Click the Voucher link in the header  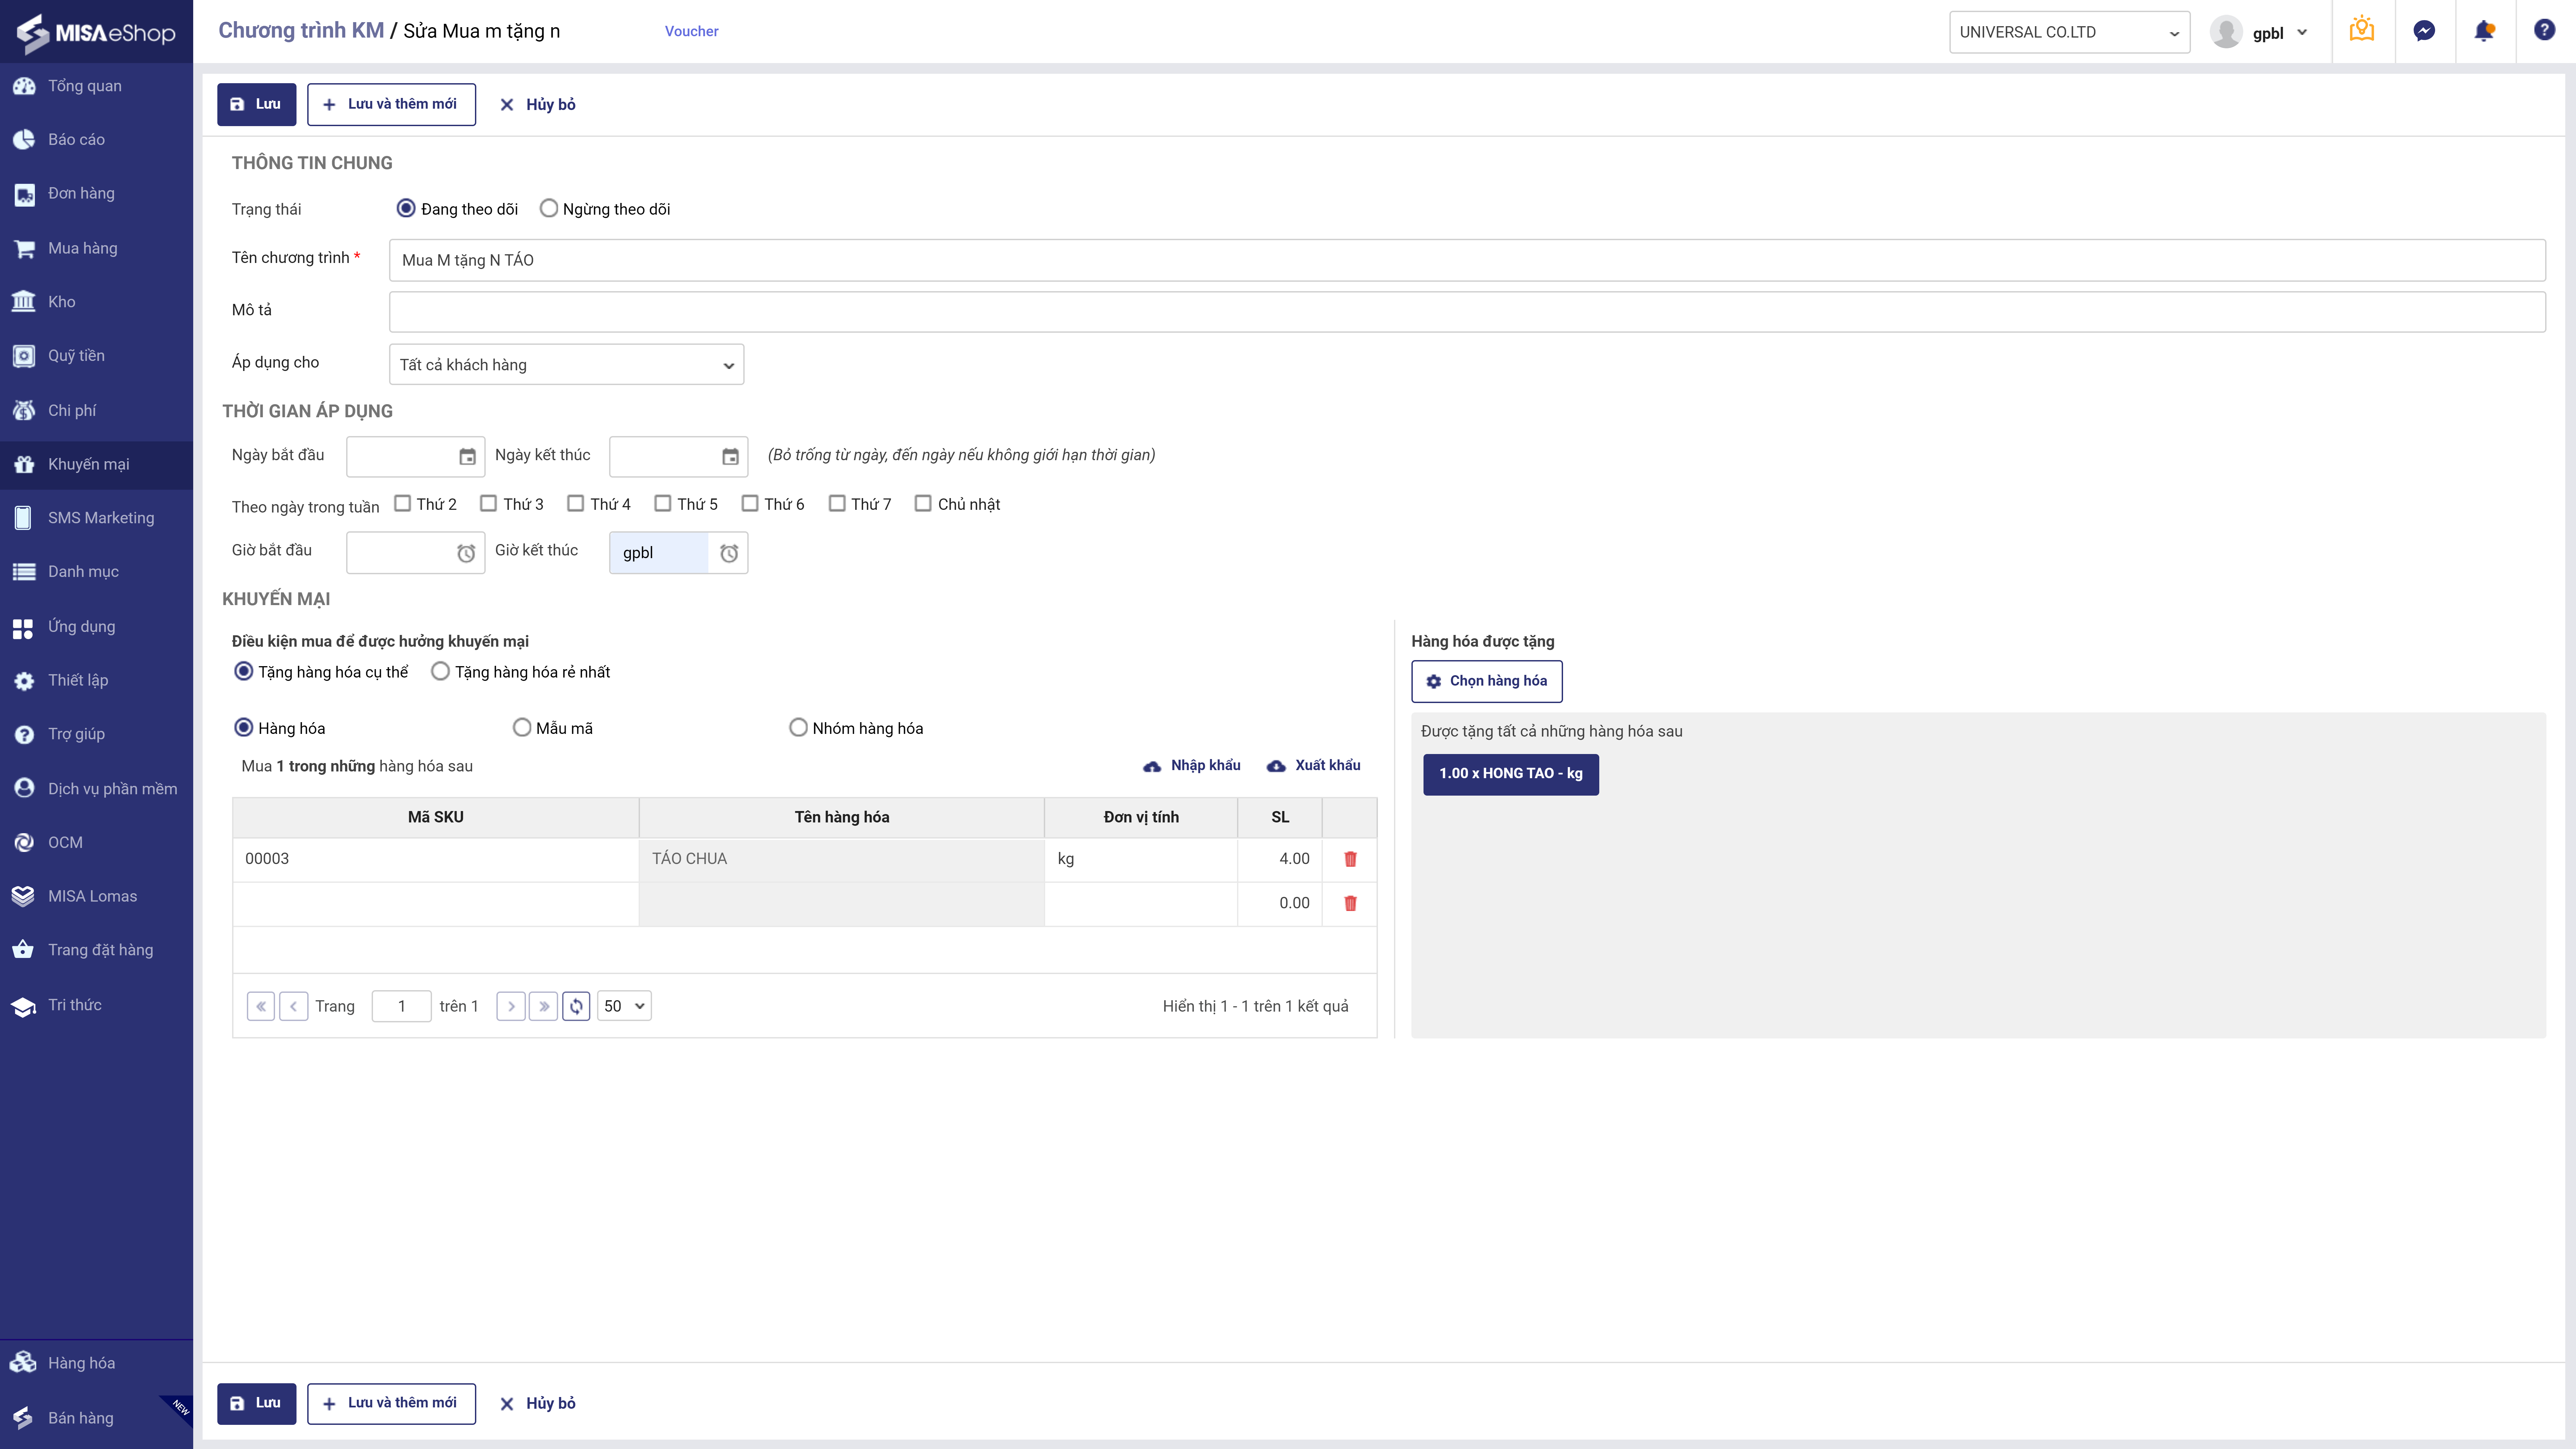click(691, 31)
